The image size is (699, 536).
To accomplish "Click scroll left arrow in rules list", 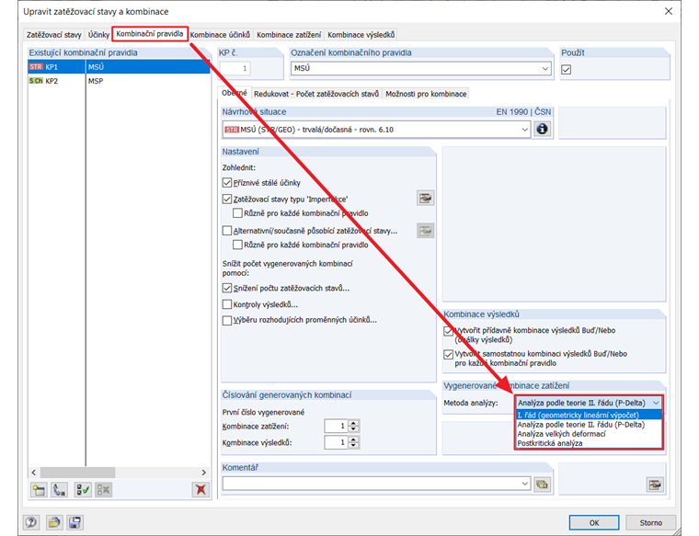I will point(33,473).
